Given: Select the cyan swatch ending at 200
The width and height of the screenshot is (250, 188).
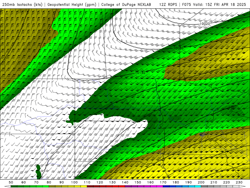Looking at the screenshot, I should pos(198,186).
